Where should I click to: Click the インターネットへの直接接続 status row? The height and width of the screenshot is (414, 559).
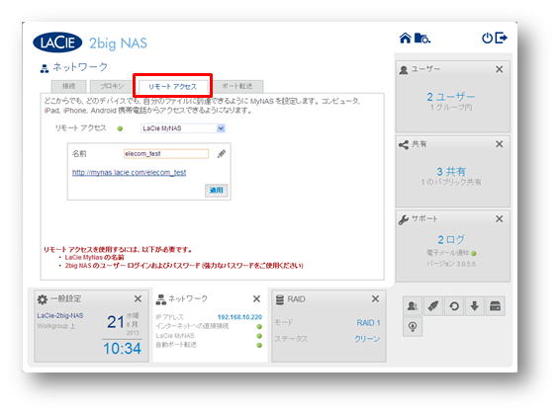click(209, 326)
